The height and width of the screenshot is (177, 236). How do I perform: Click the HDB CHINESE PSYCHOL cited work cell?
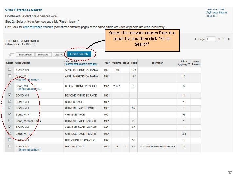point(81,140)
